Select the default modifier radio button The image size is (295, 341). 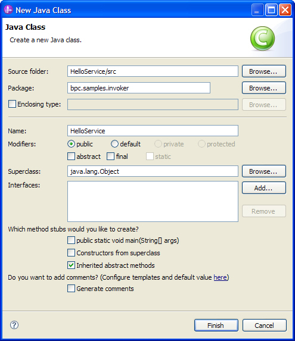(x=114, y=144)
